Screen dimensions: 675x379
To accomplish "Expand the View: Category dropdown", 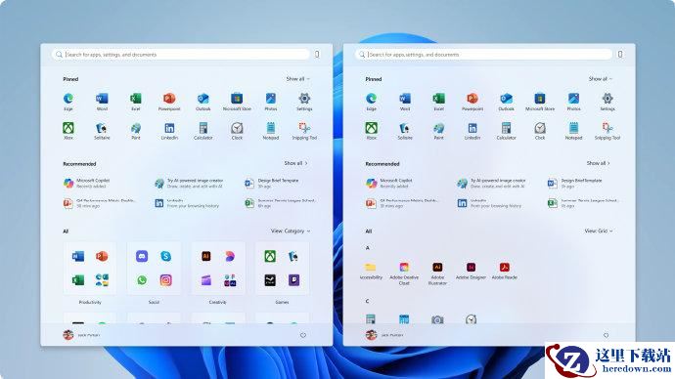I will [x=291, y=232].
